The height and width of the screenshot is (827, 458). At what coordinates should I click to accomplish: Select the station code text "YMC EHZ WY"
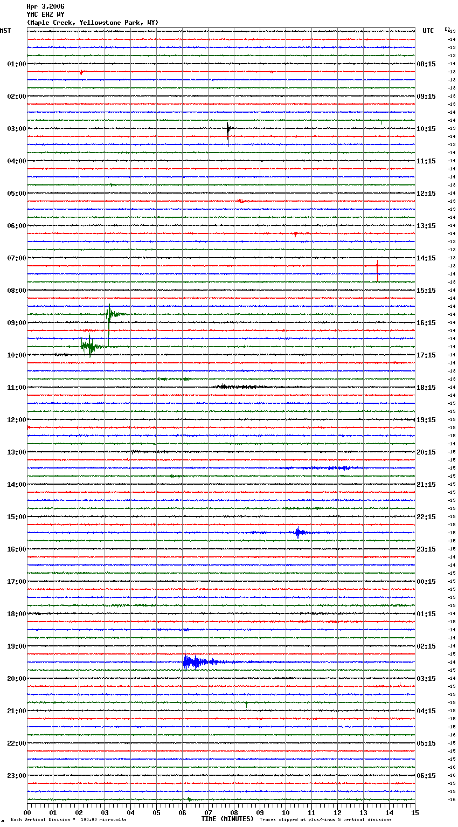pos(45,15)
